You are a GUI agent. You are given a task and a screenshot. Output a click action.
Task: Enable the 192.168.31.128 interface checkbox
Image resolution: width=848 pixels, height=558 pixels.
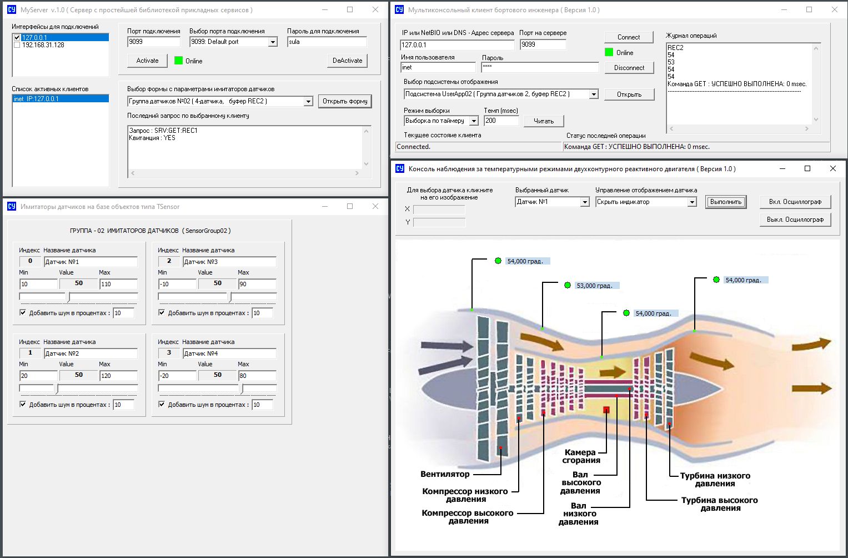click(17, 45)
